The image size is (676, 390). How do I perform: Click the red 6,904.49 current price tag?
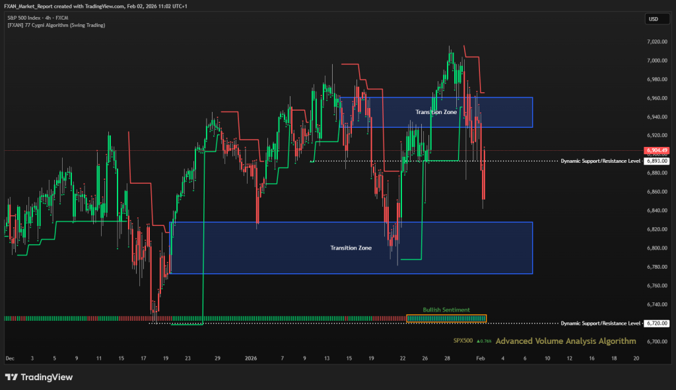(x=658, y=150)
